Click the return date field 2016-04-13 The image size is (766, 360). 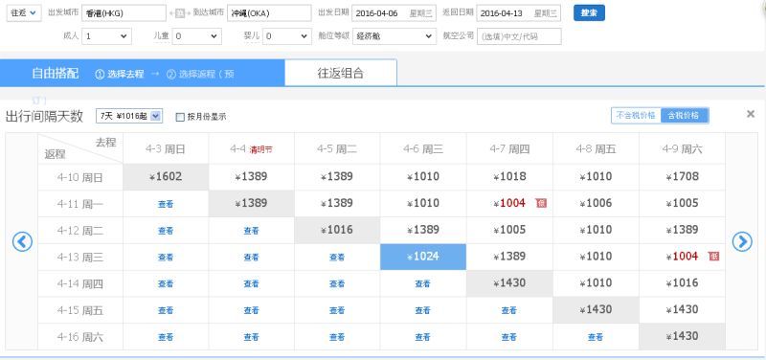(x=518, y=13)
